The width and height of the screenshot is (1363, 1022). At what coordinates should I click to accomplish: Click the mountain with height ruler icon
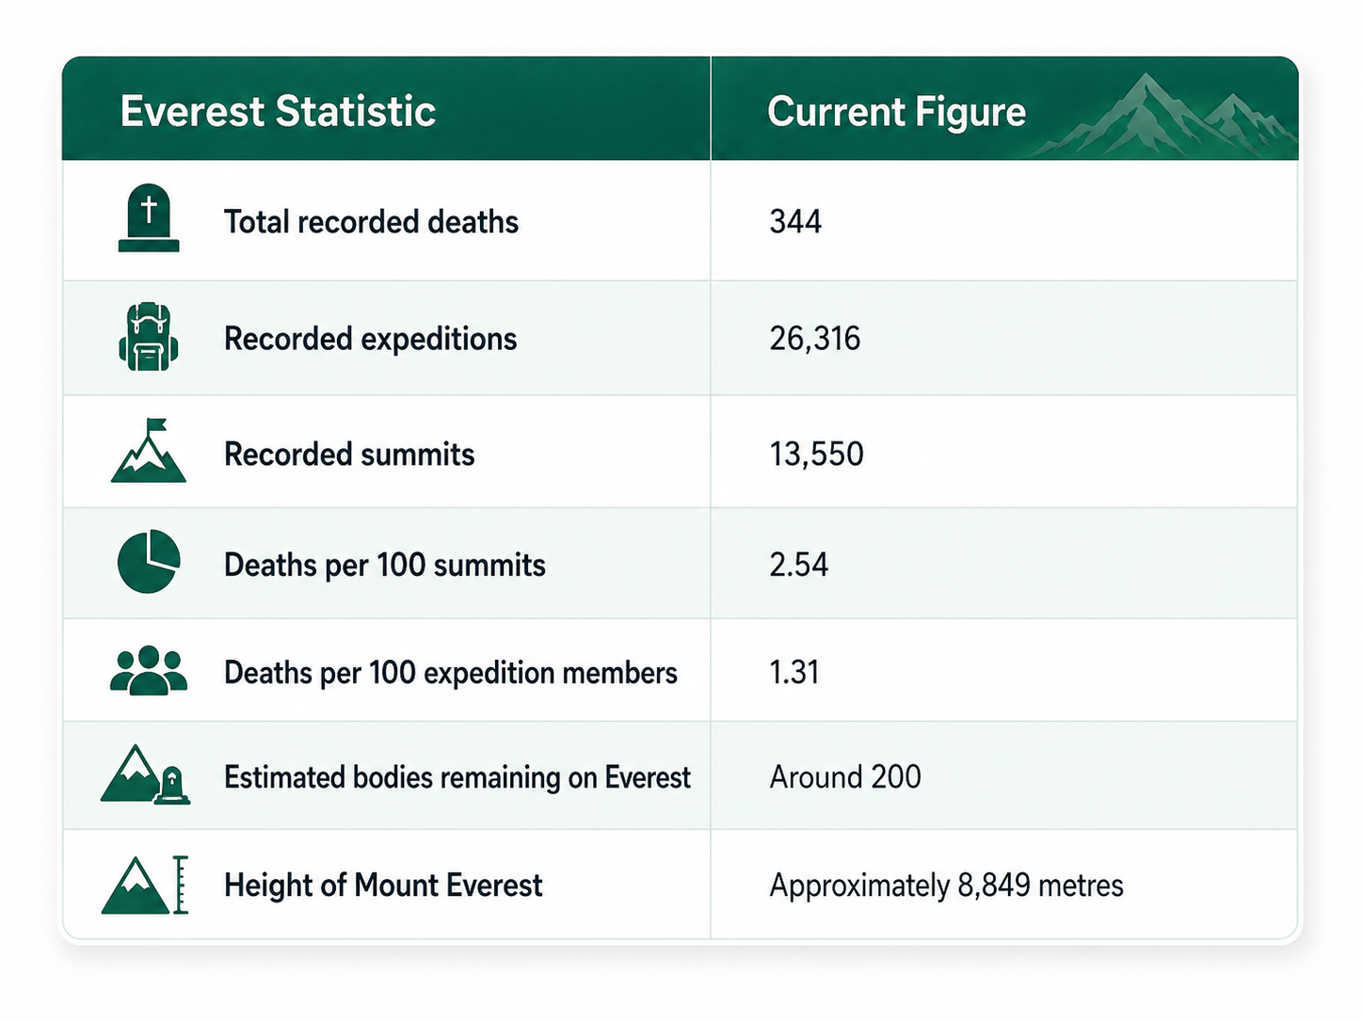tap(145, 885)
